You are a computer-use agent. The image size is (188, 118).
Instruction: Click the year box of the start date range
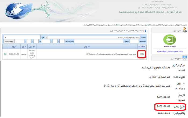click(x=46, y=41)
